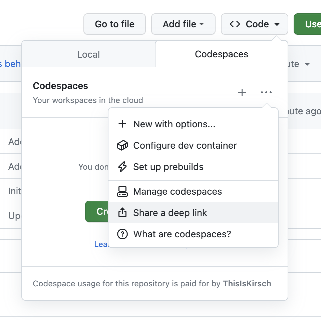The height and width of the screenshot is (320, 321).
Task: Click the plus icon to create a new codespace
Action: (242, 93)
